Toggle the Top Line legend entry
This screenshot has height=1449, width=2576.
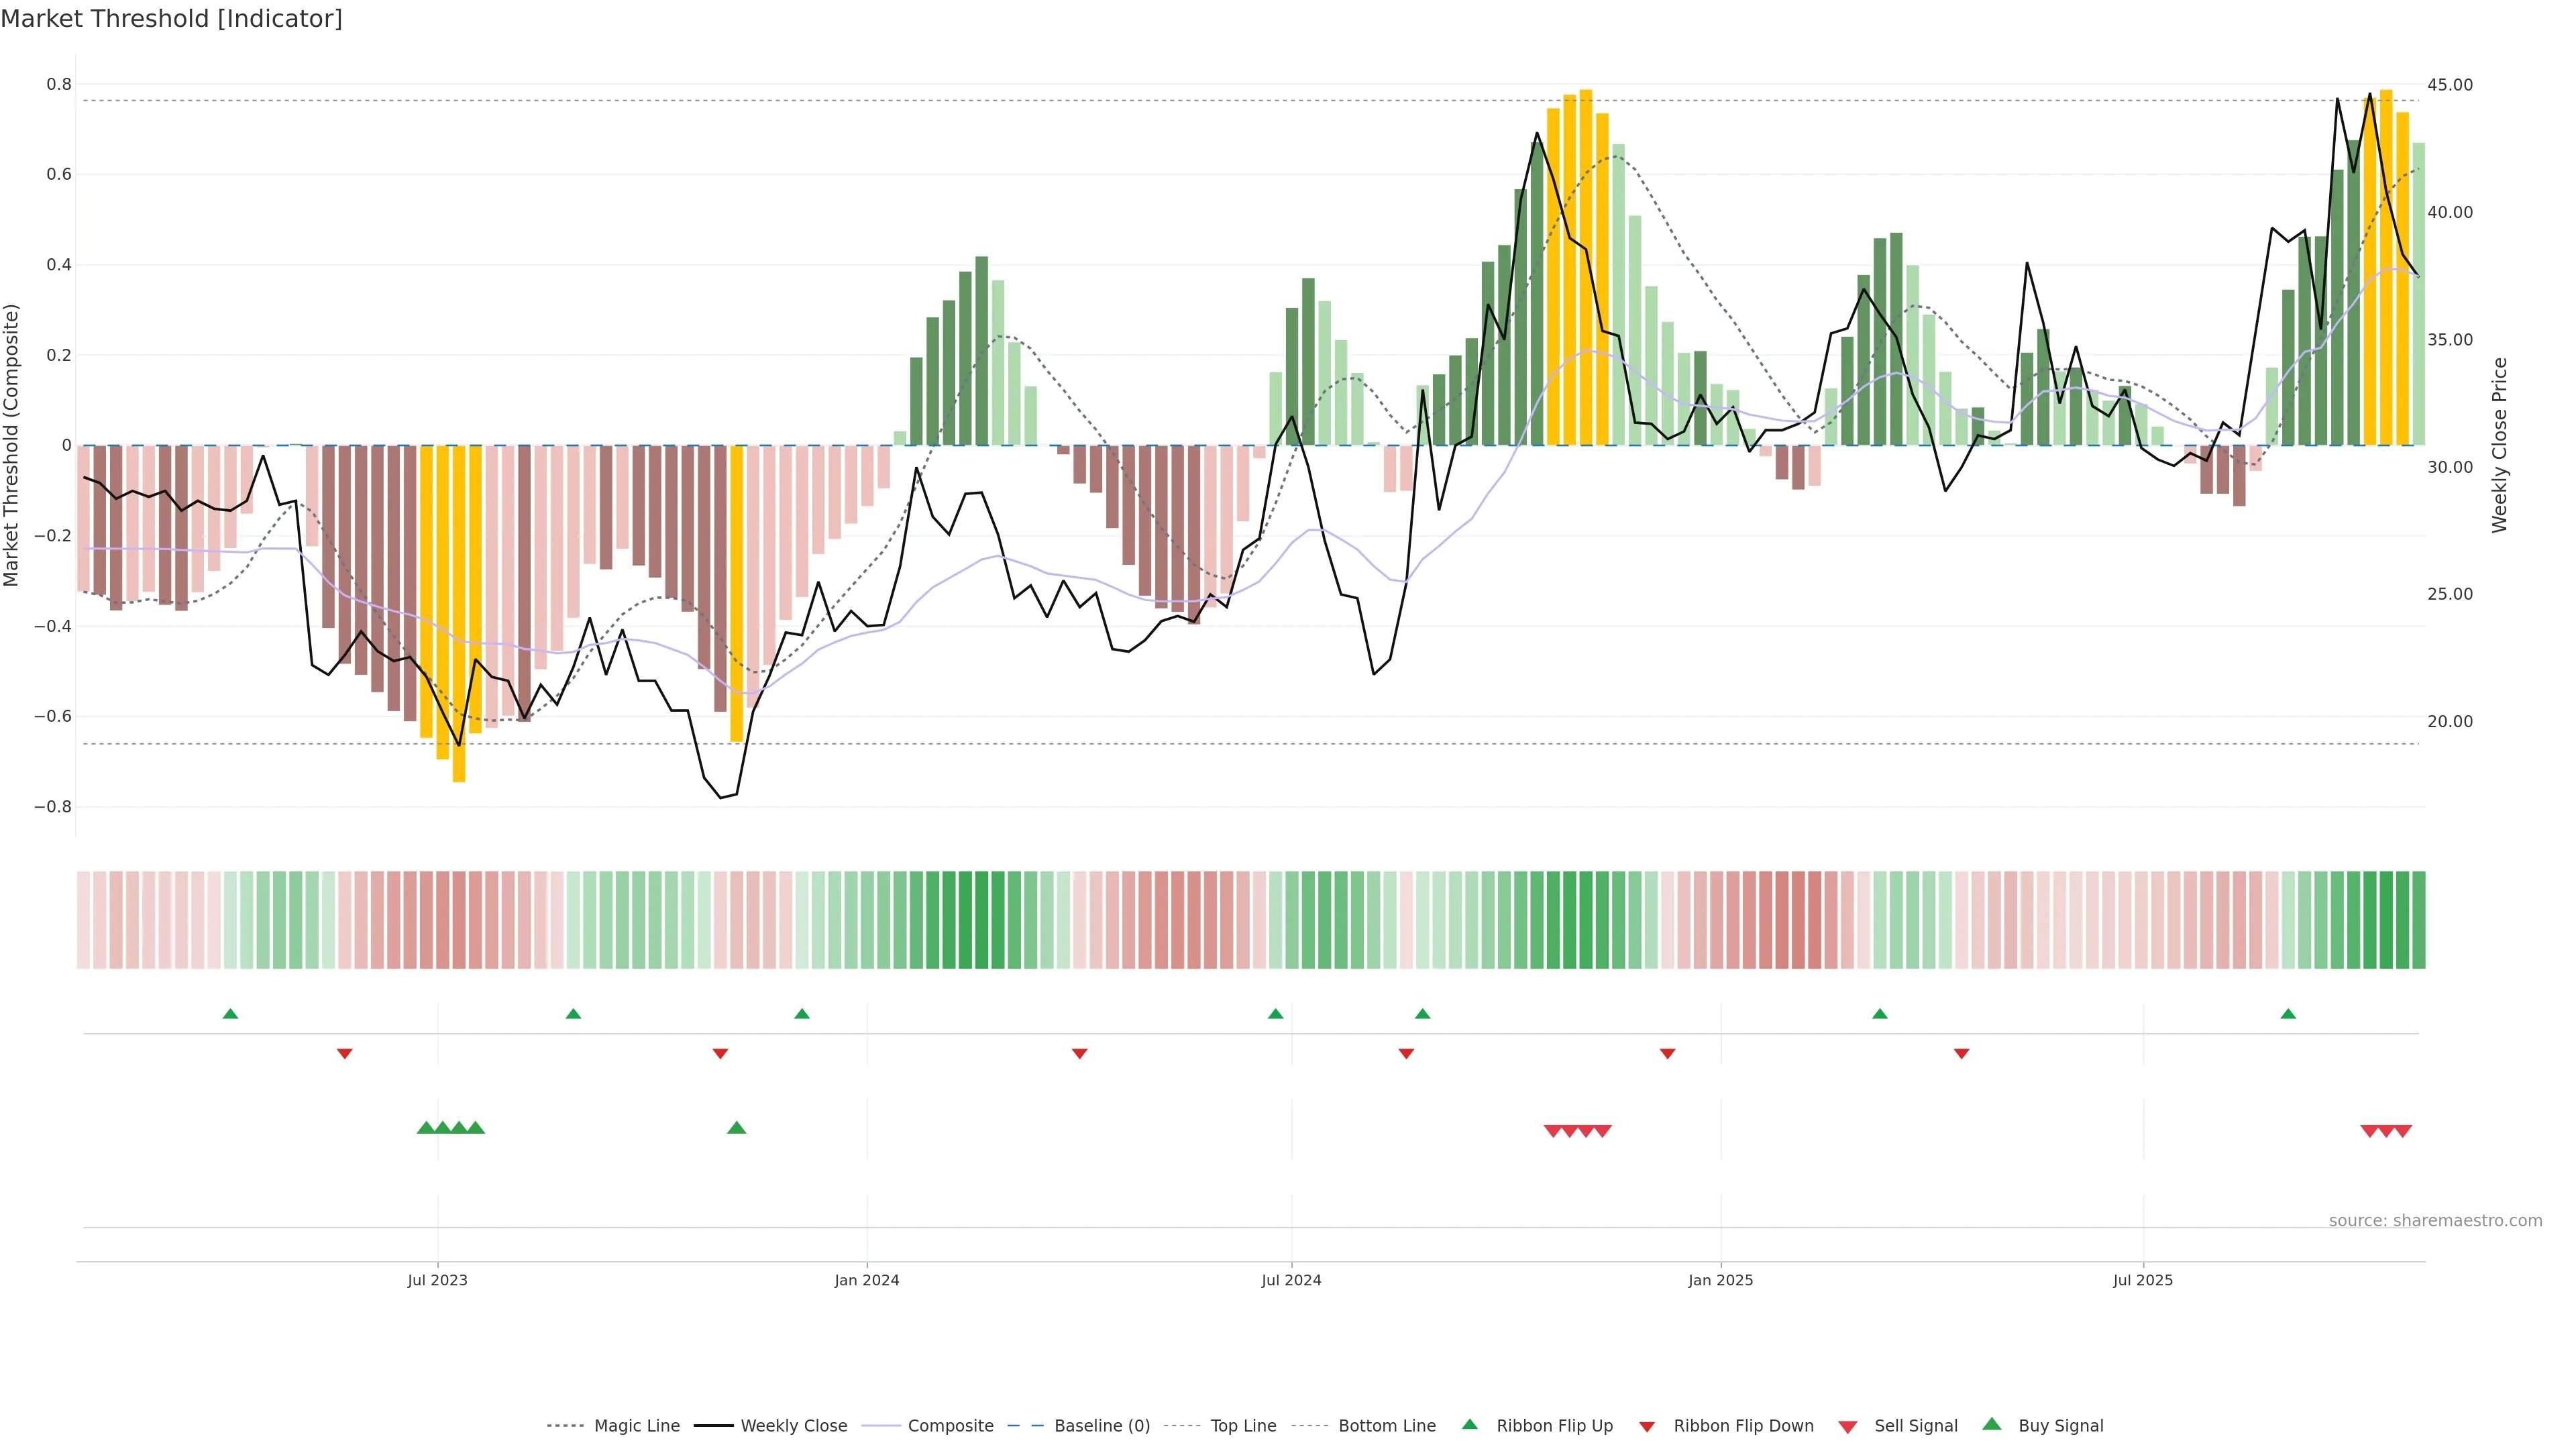pyautogui.click(x=1243, y=1426)
